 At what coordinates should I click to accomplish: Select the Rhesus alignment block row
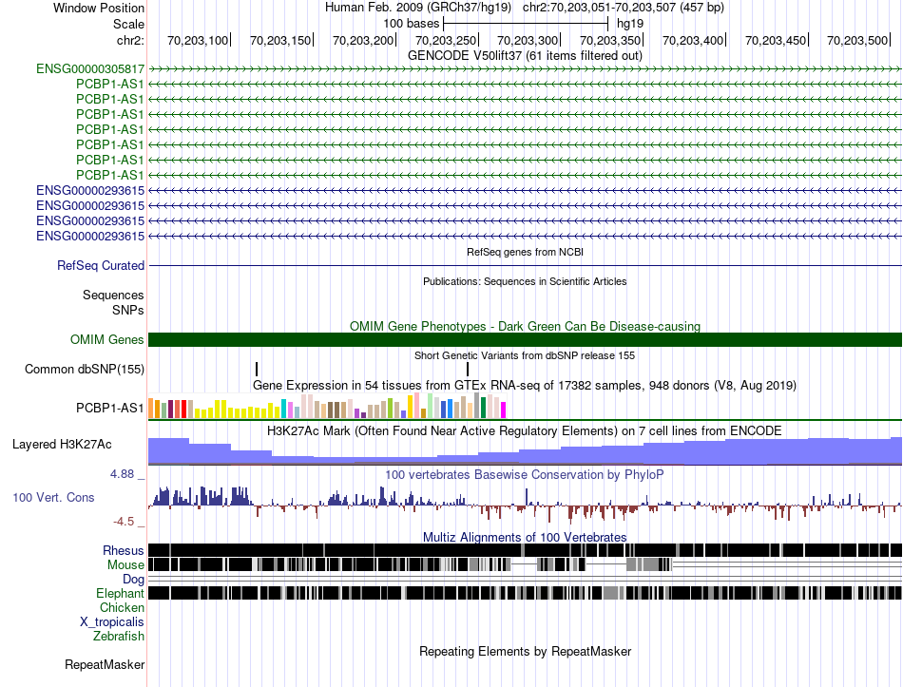pyautogui.click(x=526, y=550)
